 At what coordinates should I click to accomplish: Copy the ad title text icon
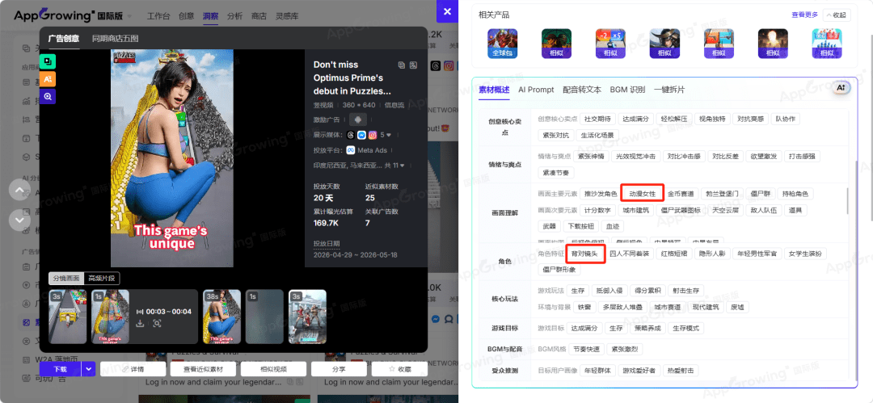click(x=402, y=65)
